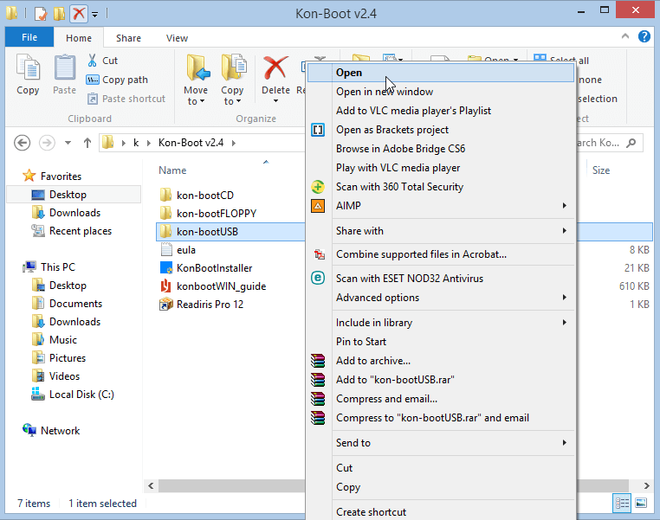The height and width of the screenshot is (520, 660).
Task: Select the Home ribbon tab
Action: click(79, 38)
